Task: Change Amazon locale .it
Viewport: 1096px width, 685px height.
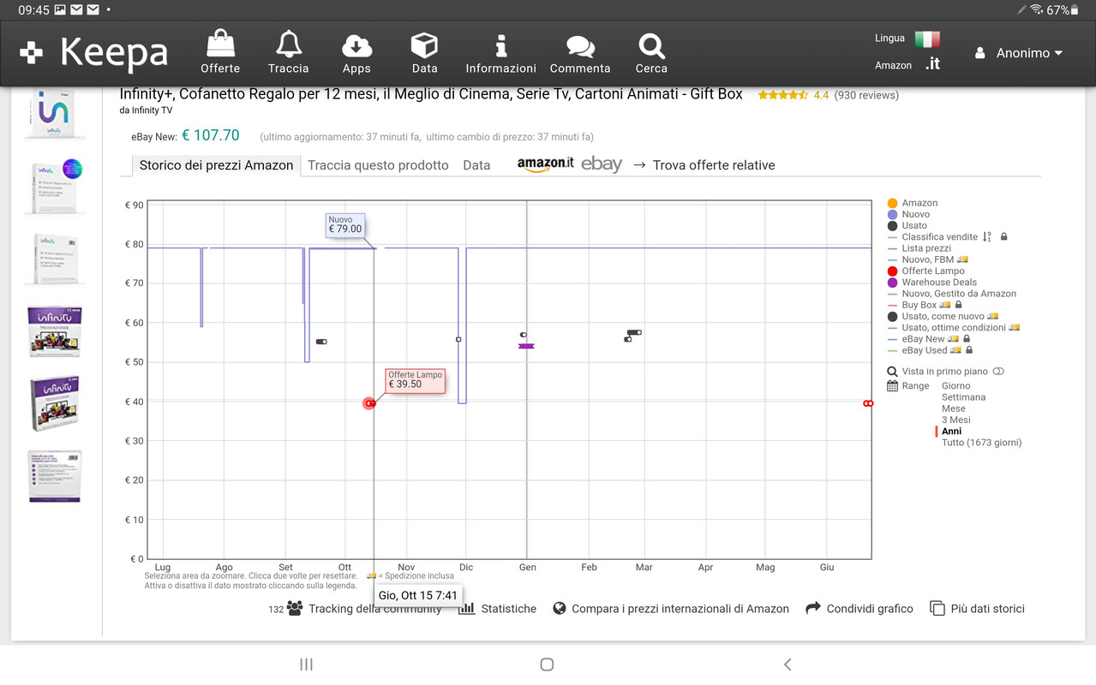Action: click(932, 64)
